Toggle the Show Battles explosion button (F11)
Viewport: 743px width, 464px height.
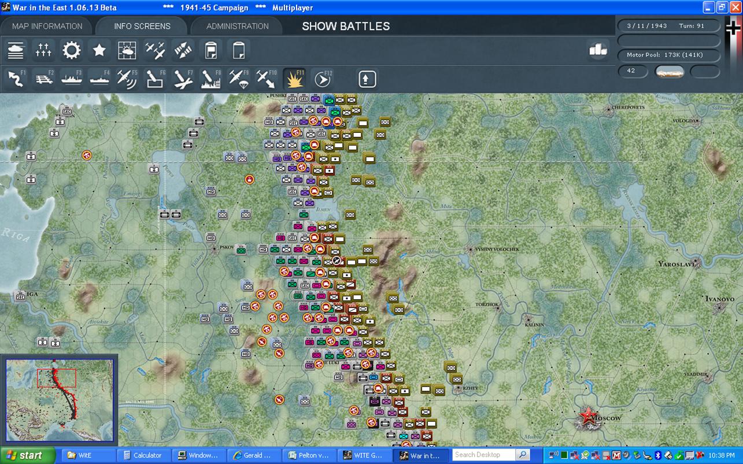click(x=294, y=79)
